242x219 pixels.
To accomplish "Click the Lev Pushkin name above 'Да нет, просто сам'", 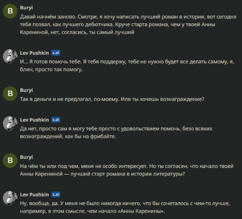I will 35,120.
